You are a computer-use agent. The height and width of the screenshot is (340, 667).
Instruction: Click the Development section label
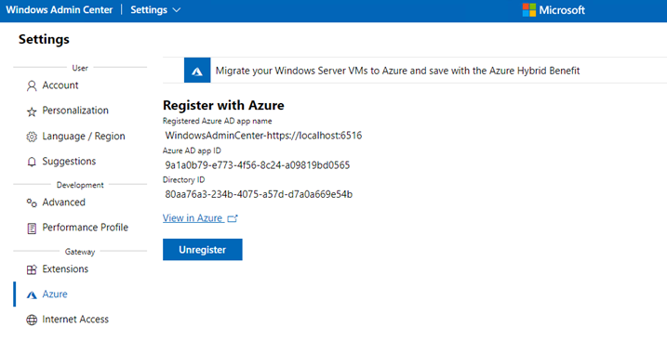pyautogui.click(x=80, y=185)
